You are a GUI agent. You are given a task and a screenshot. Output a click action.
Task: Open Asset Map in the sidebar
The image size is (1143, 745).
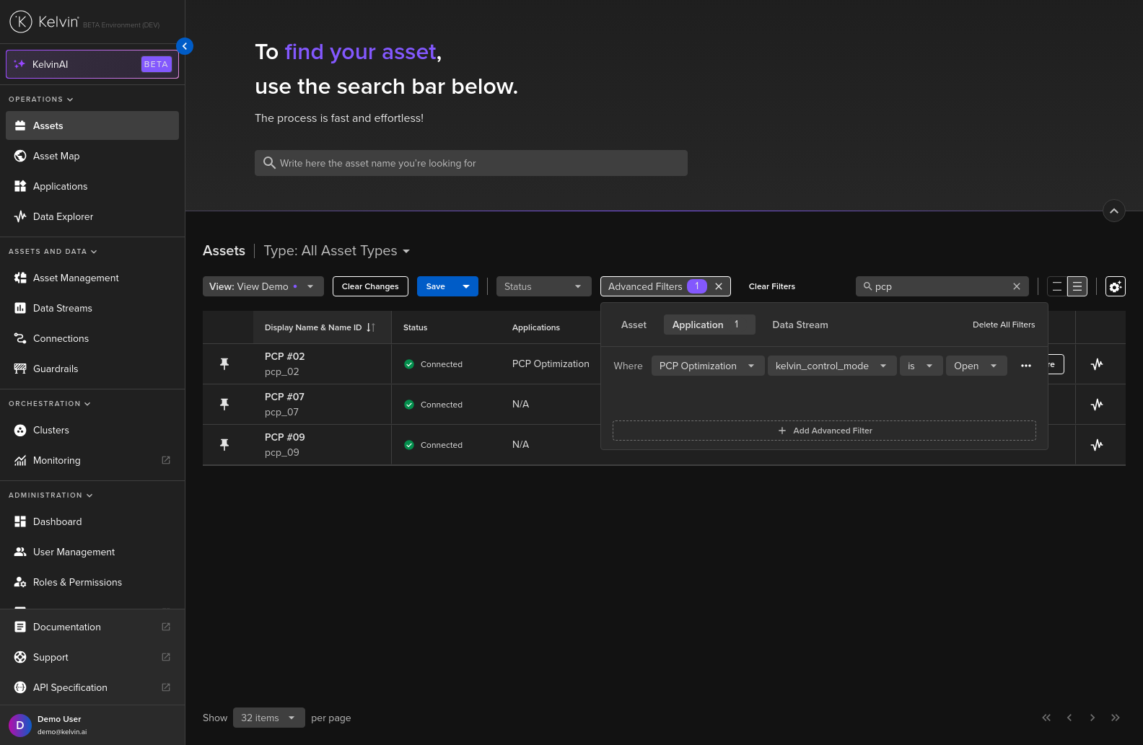coord(56,156)
